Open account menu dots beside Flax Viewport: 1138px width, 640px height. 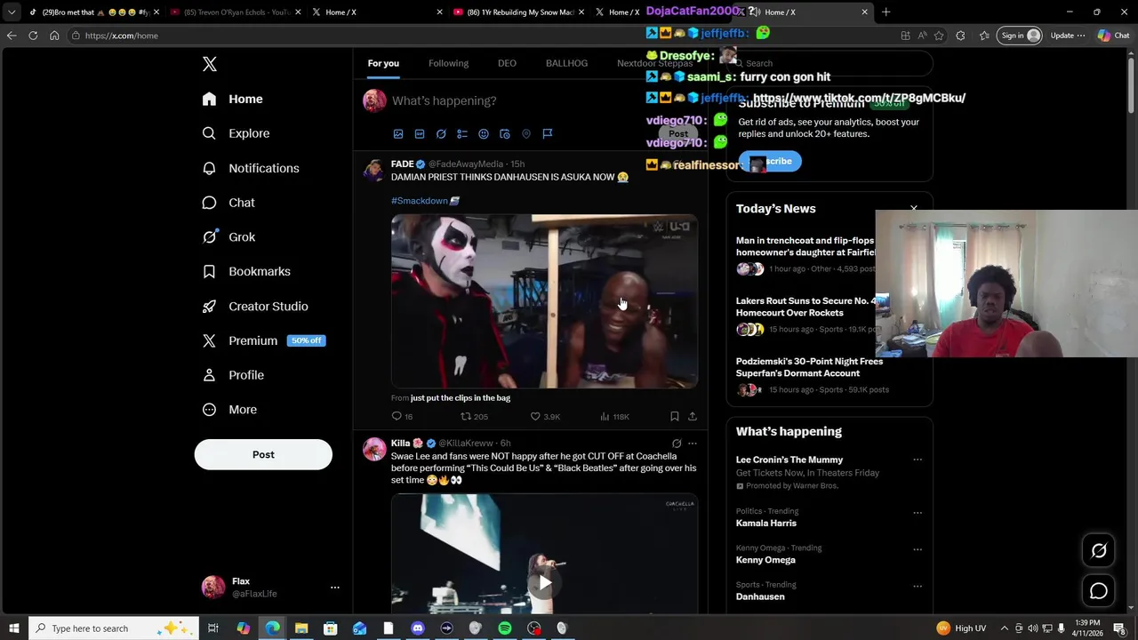[335, 588]
